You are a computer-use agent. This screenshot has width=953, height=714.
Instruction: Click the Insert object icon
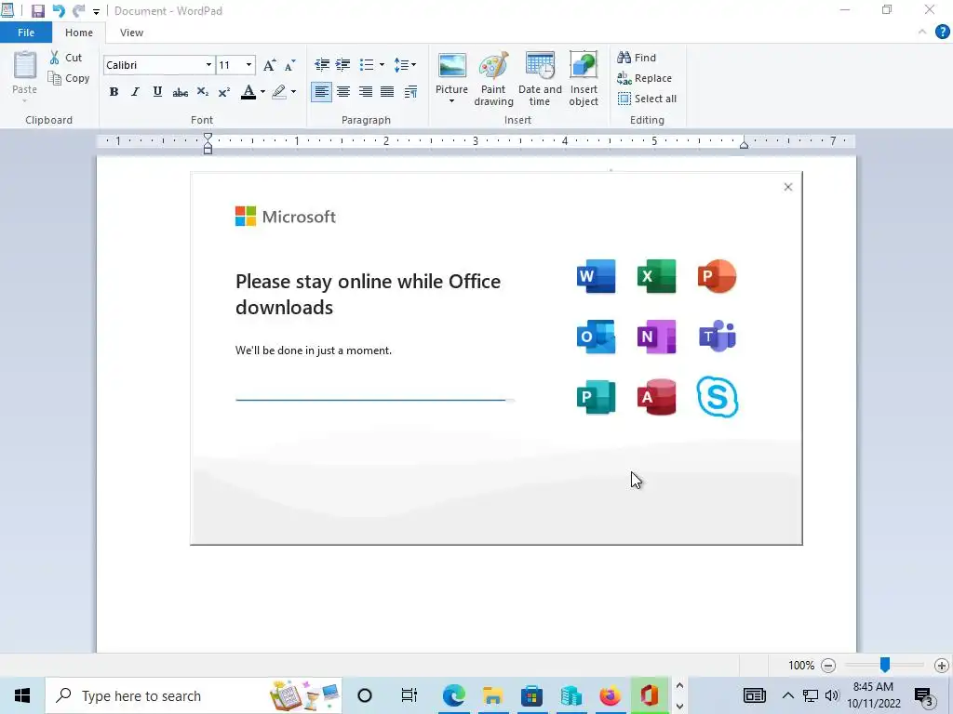pos(584,66)
